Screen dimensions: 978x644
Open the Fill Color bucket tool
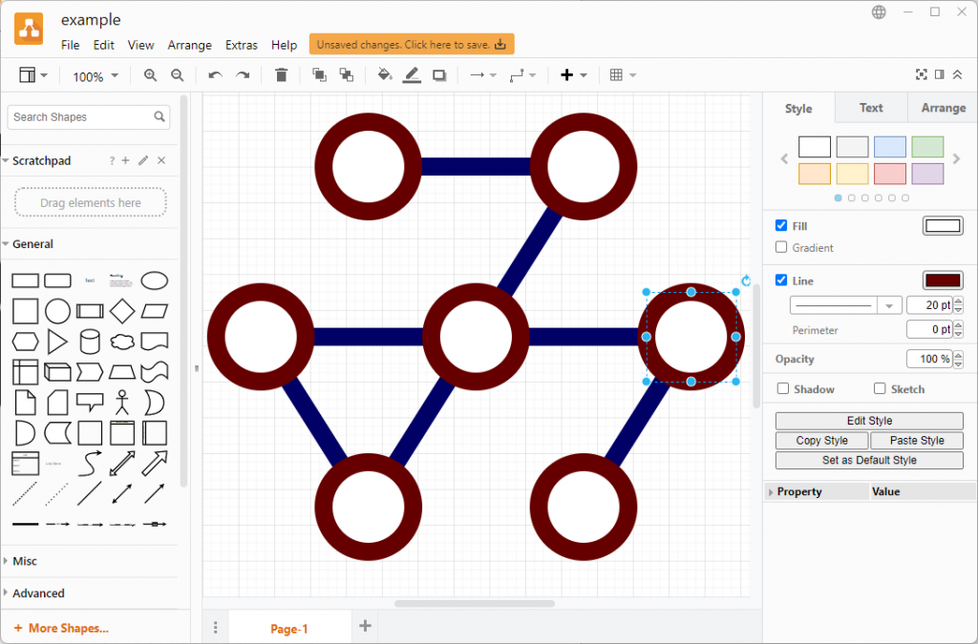385,75
